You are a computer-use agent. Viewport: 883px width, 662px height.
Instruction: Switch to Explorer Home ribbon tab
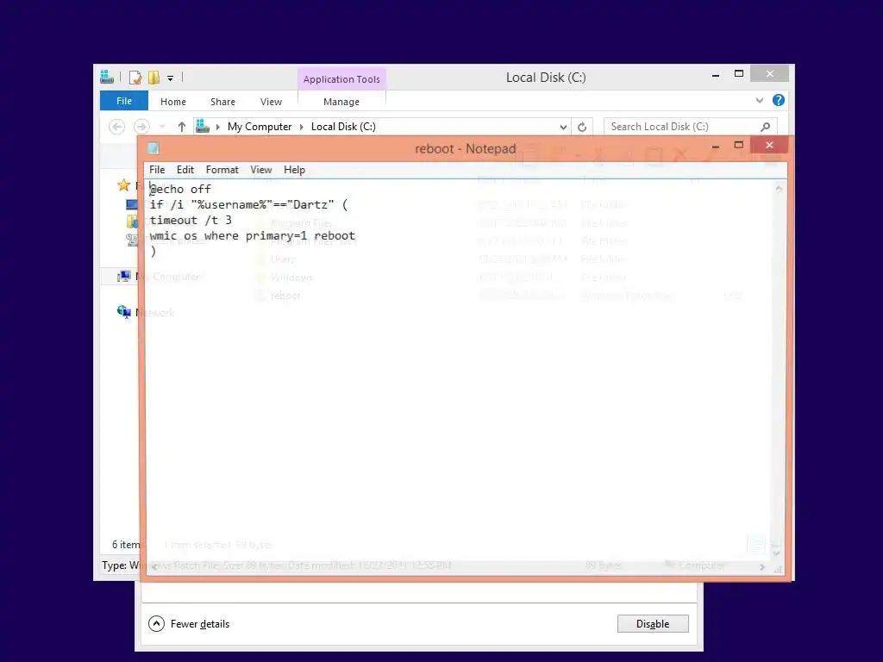point(172,102)
